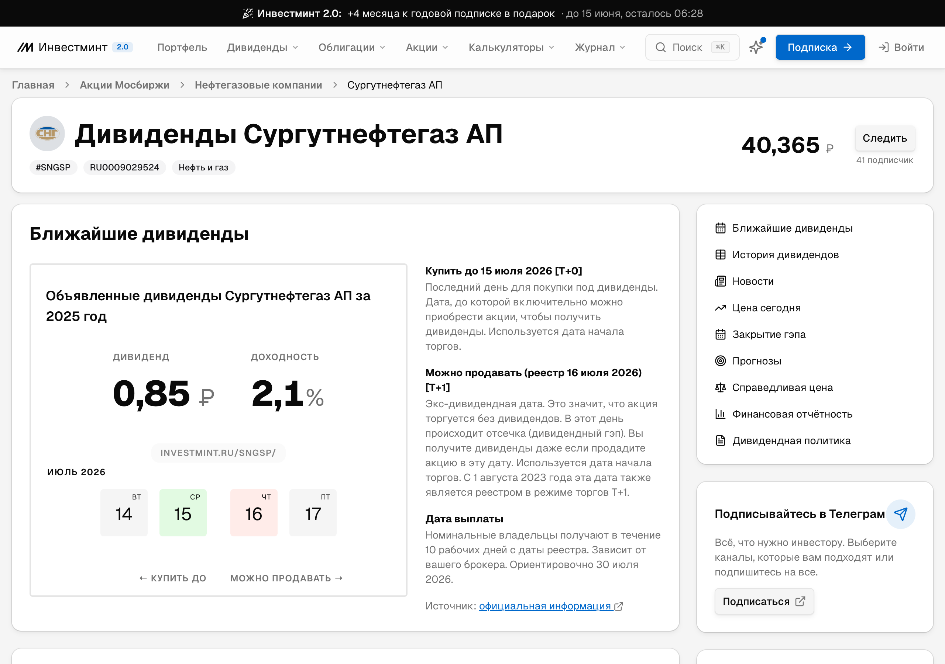Click the Подписаться Telegram button
This screenshot has height=664, width=945.
(764, 601)
